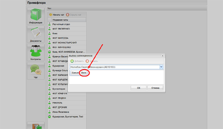Click the user icon beside ФОП МИГЕЕВА
The height and width of the screenshot is (129, 223).
point(49,38)
